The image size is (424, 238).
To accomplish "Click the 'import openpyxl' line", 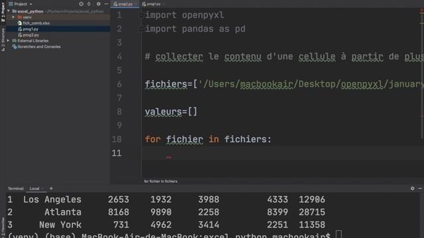I will pos(184,15).
